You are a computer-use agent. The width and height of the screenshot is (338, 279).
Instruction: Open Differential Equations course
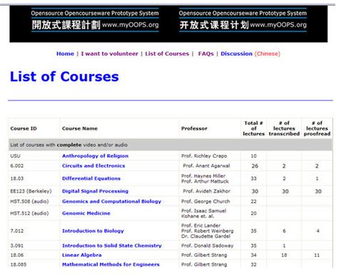point(91,178)
